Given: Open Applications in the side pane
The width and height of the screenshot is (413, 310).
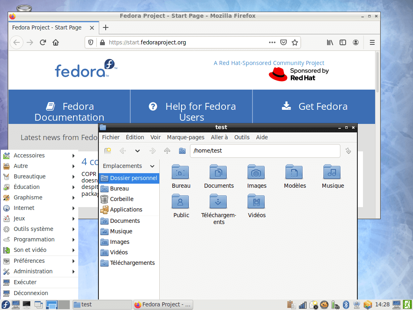Looking at the screenshot, I should coord(129,209).
